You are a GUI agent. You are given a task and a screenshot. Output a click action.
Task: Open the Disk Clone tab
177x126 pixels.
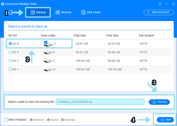(91, 12)
